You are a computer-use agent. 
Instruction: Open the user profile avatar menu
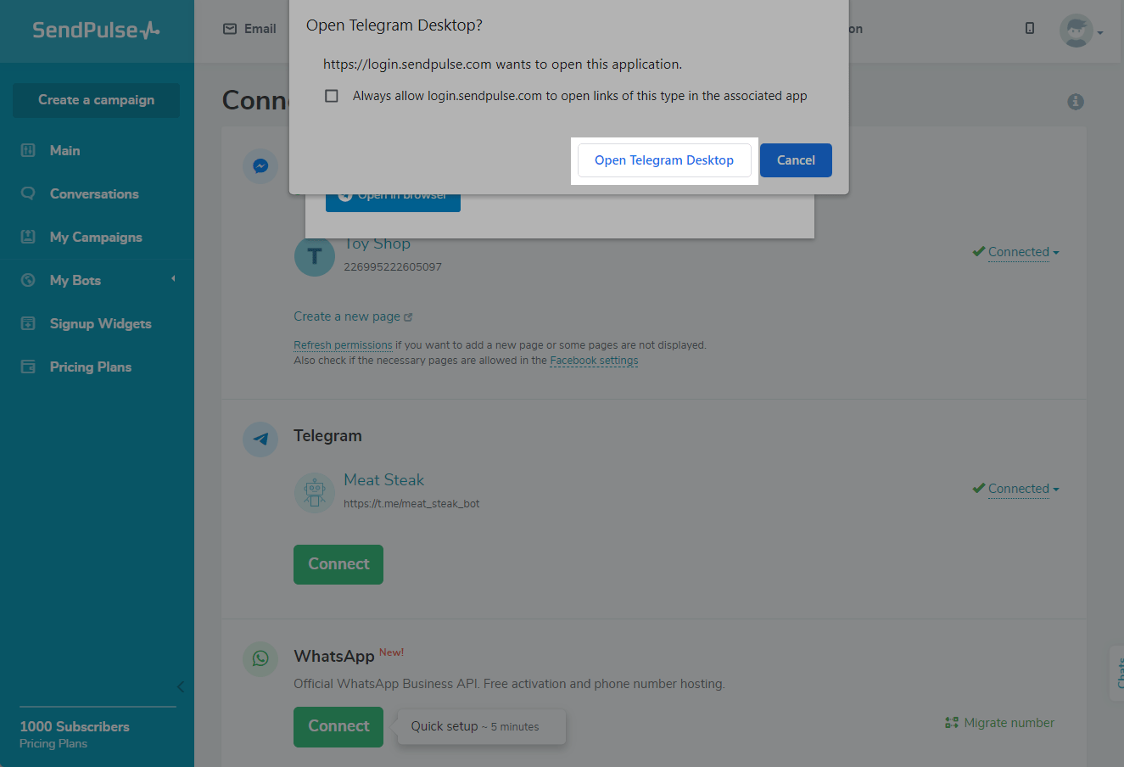pyautogui.click(x=1077, y=31)
